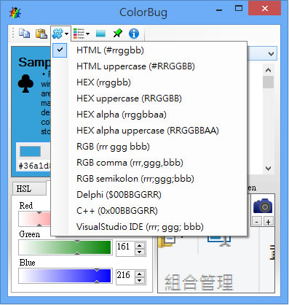Viewport: 289px width, 305px height.
Task: Click the Green gradient slider
Action: (x=66, y=247)
